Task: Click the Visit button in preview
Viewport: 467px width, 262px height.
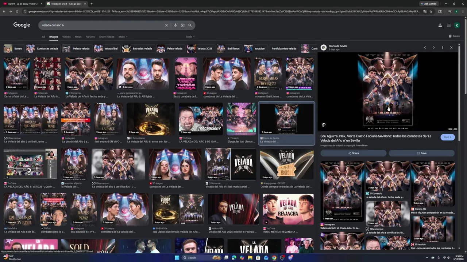Action: 447,137
